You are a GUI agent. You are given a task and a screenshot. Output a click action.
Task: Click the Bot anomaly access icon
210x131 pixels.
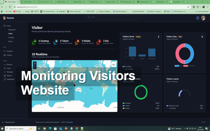[99, 42]
